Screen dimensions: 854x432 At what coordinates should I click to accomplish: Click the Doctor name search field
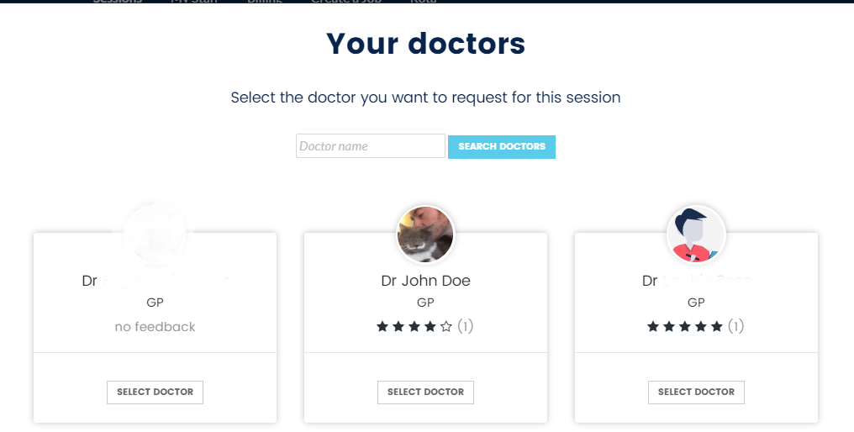pos(371,146)
